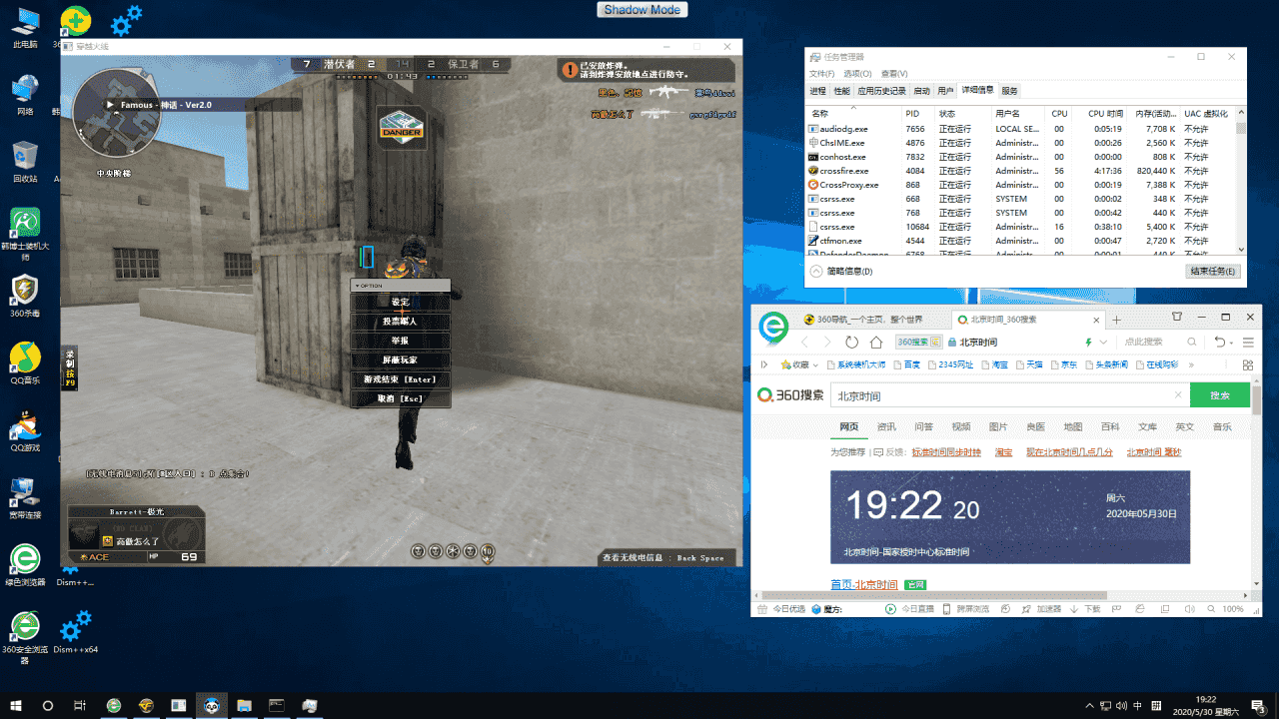The height and width of the screenshot is (719, 1279).
Task: Open 跨屏浏览 phone icon in status bar
Action: point(948,608)
